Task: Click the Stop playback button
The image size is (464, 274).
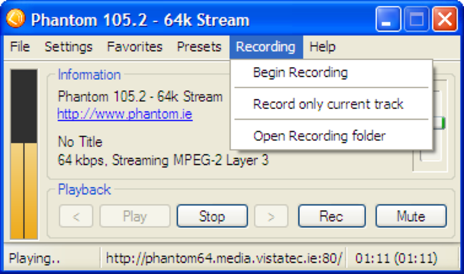Action: (x=212, y=216)
